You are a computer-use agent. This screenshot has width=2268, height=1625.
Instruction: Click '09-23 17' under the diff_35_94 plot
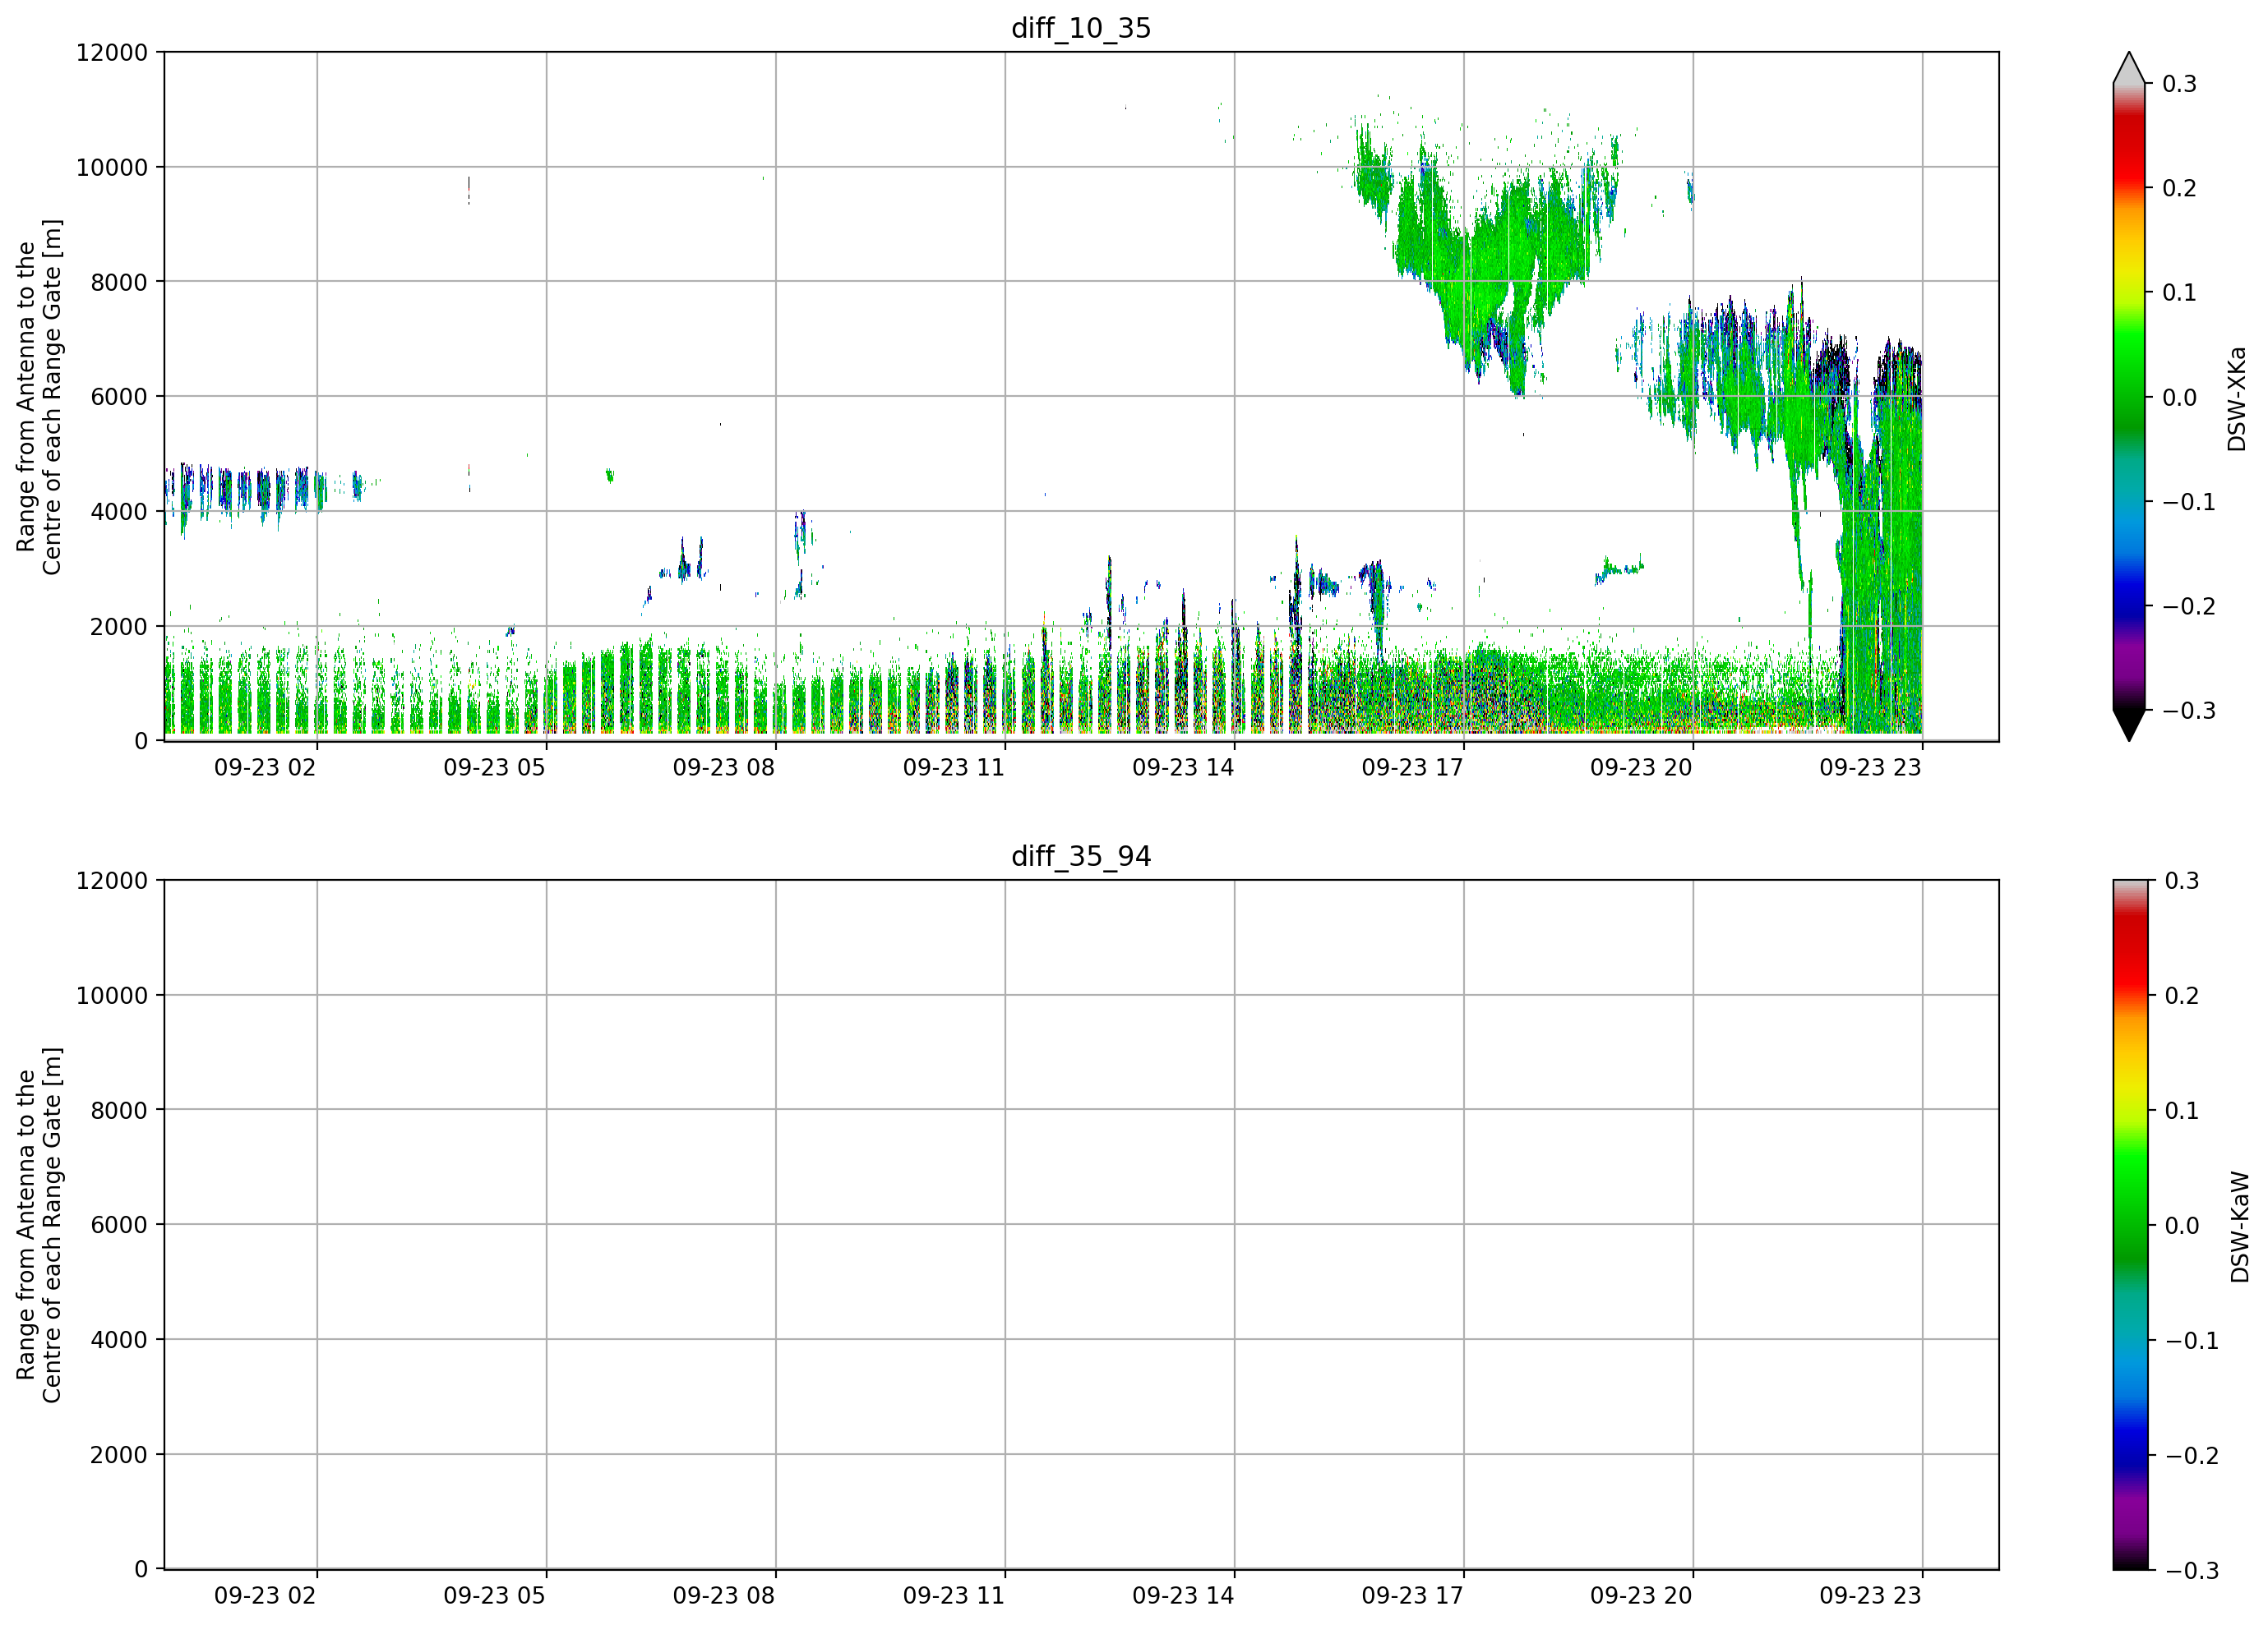1412,1596
